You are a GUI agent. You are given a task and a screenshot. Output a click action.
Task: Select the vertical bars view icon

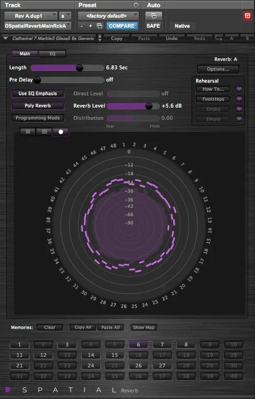coord(28,131)
